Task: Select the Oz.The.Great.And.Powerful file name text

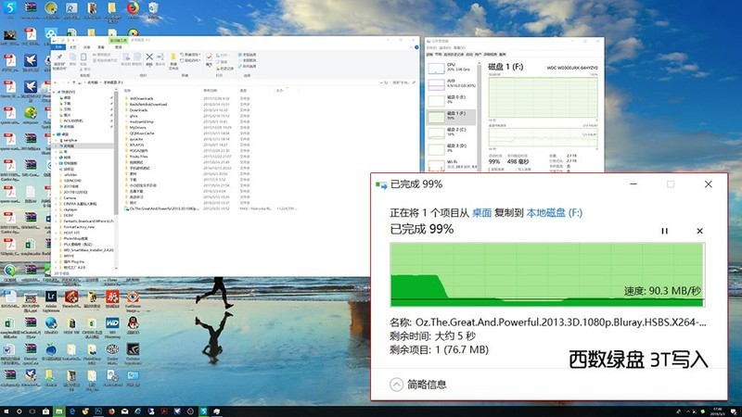Action: tap(561, 322)
